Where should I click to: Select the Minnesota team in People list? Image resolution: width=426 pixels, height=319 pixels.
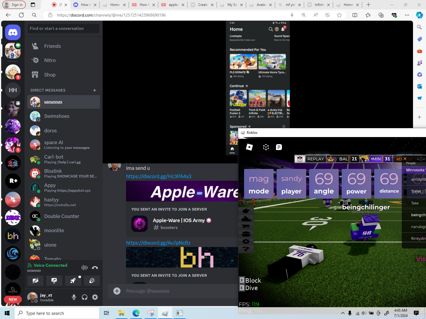(414, 170)
